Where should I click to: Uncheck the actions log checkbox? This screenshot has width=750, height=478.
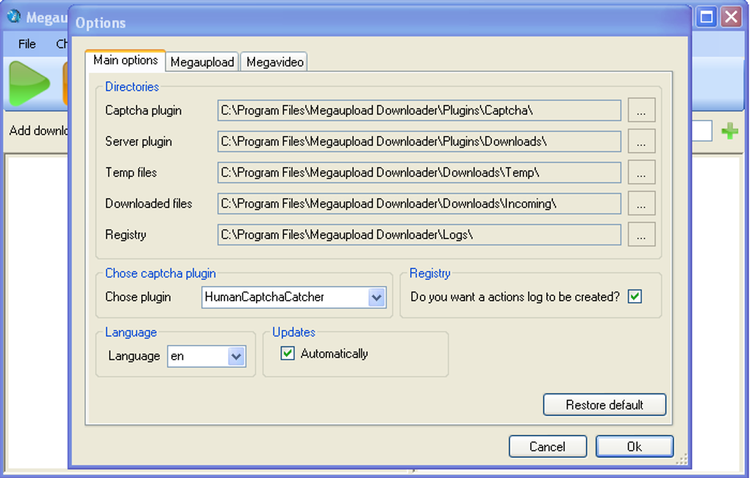click(x=634, y=296)
